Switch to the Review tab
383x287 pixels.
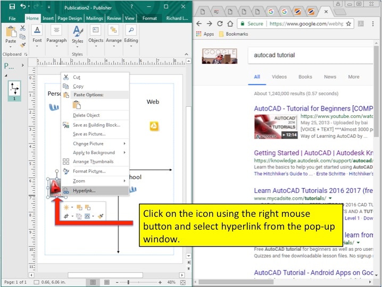114,18
